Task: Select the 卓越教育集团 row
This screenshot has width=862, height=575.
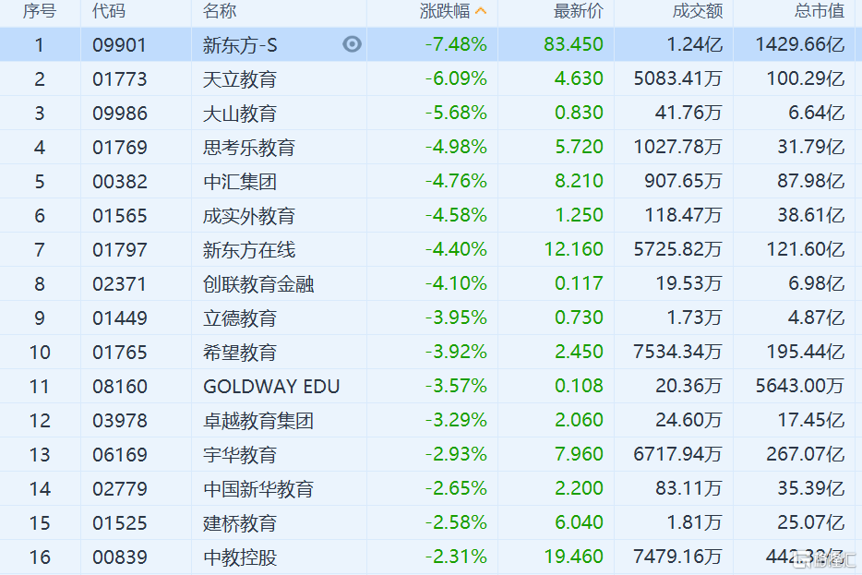Action: 258,421
